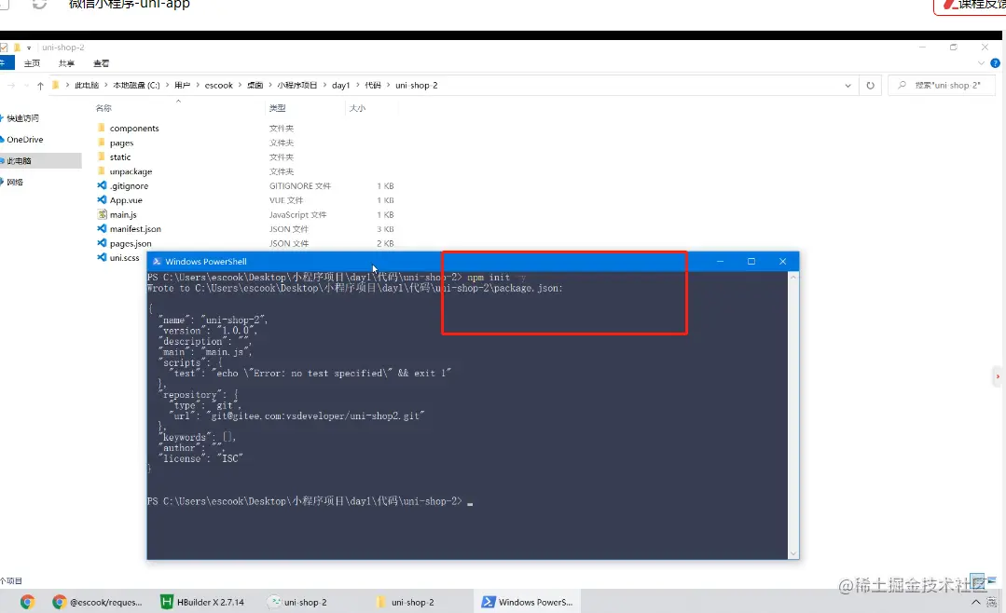Click the pages.json file icon
Screen dimensions: 1006x613
click(x=102, y=243)
